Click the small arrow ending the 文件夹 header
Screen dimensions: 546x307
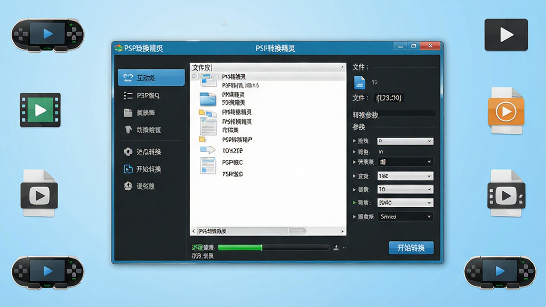point(342,67)
